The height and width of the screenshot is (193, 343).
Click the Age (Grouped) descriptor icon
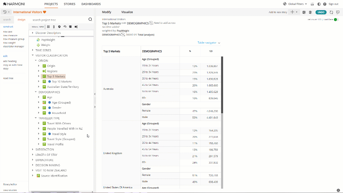click(44, 103)
